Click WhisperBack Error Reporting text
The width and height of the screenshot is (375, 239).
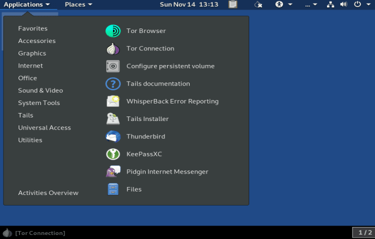[x=172, y=101]
